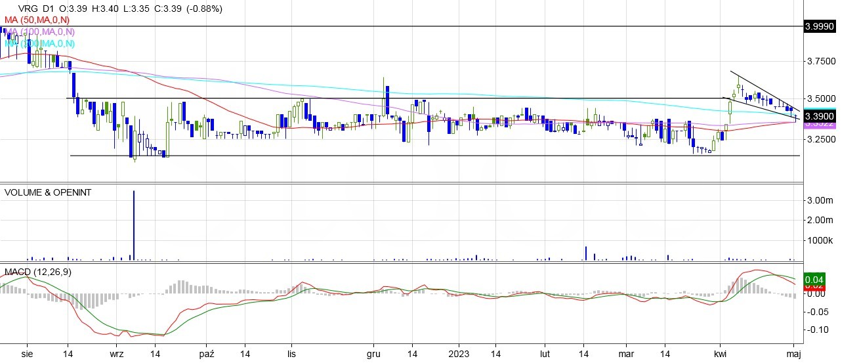Viewport: 859px width, 363px height.
Task: Click the 2.00m volume axis value
Action: (x=820, y=221)
